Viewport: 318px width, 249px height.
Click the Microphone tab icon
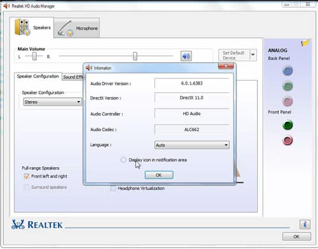pyautogui.click(x=66, y=29)
